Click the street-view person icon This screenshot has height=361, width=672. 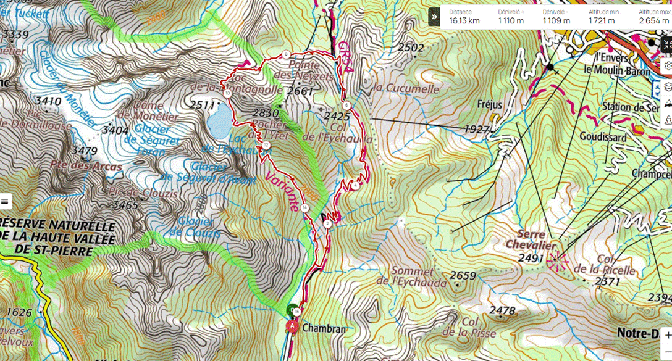coord(668,120)
